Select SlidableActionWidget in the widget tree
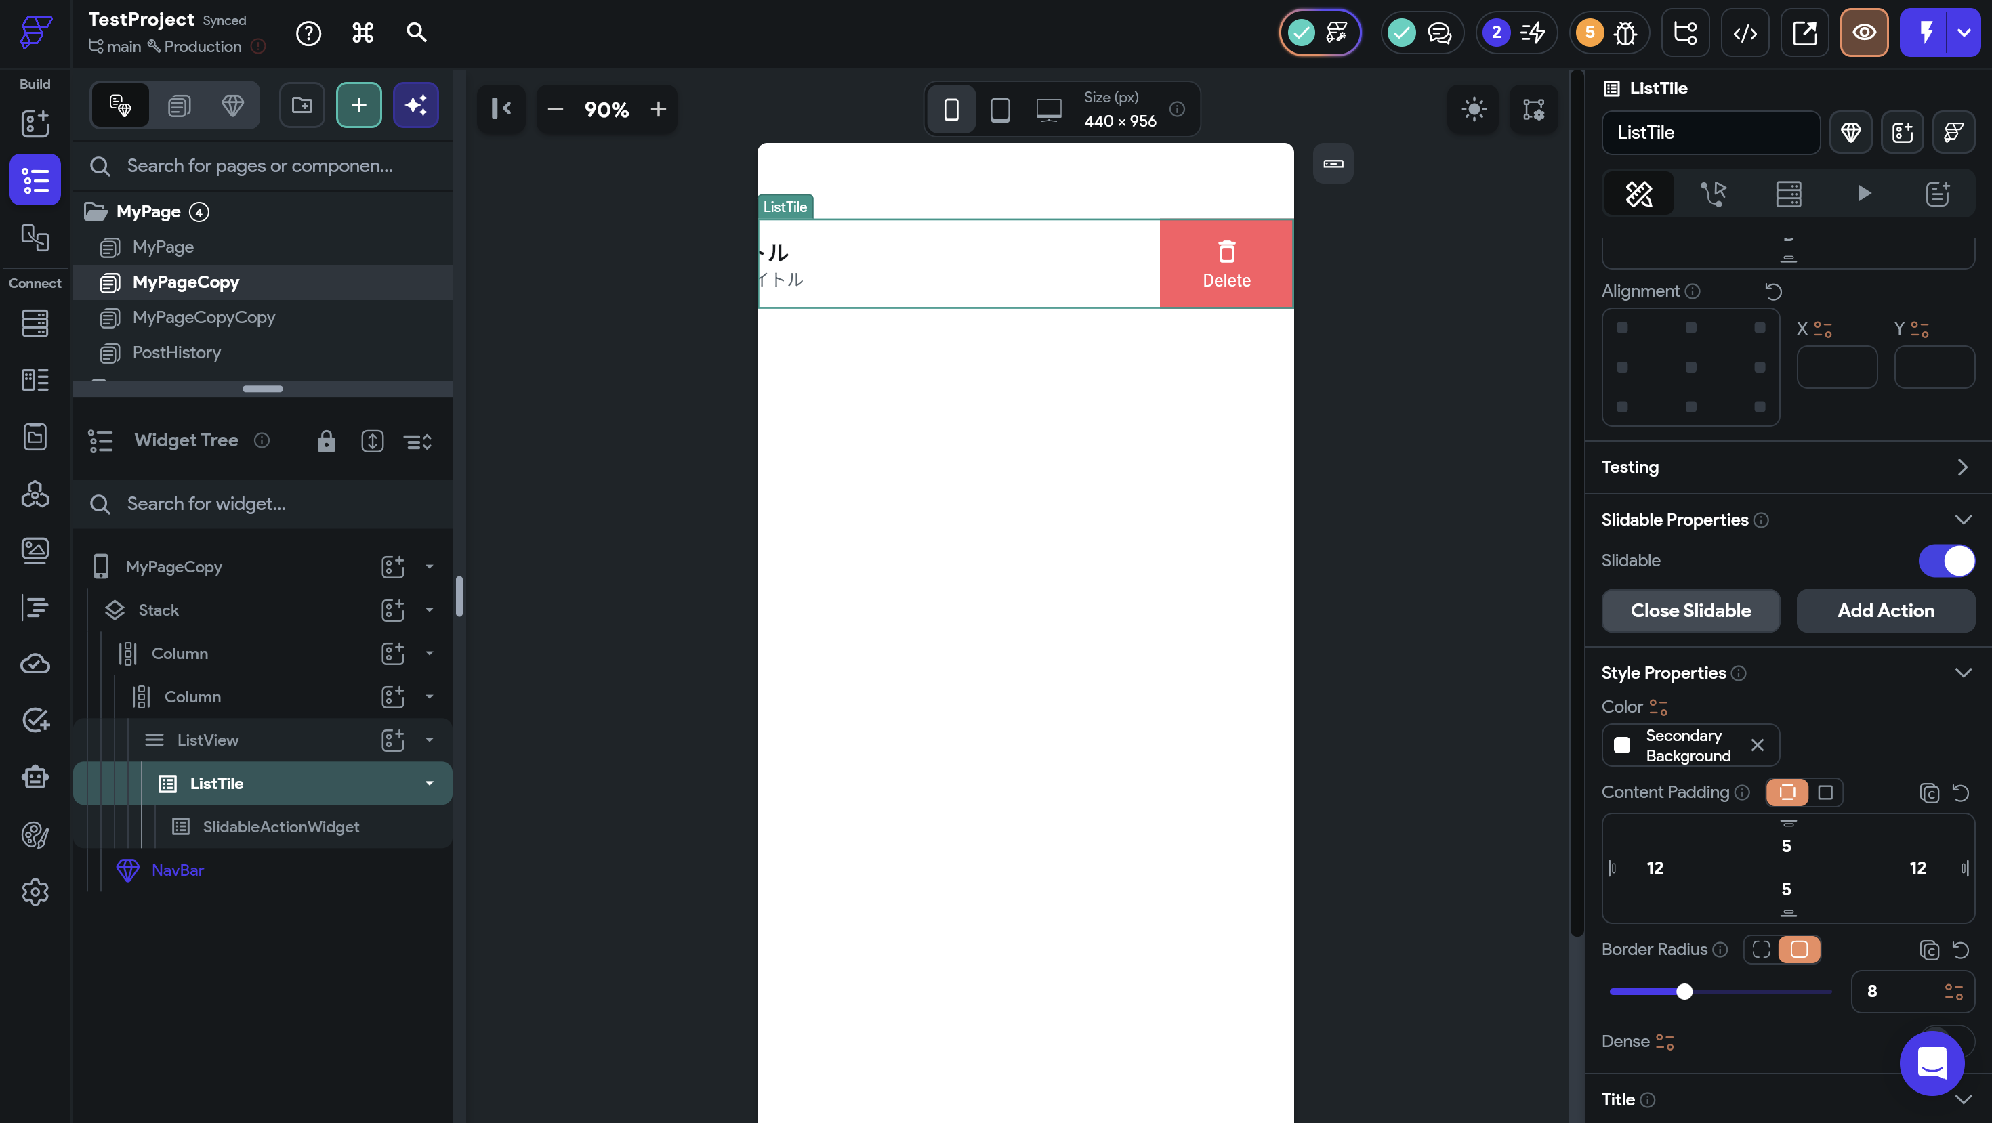The image size is (1992, 1123). tap(280, 826)
